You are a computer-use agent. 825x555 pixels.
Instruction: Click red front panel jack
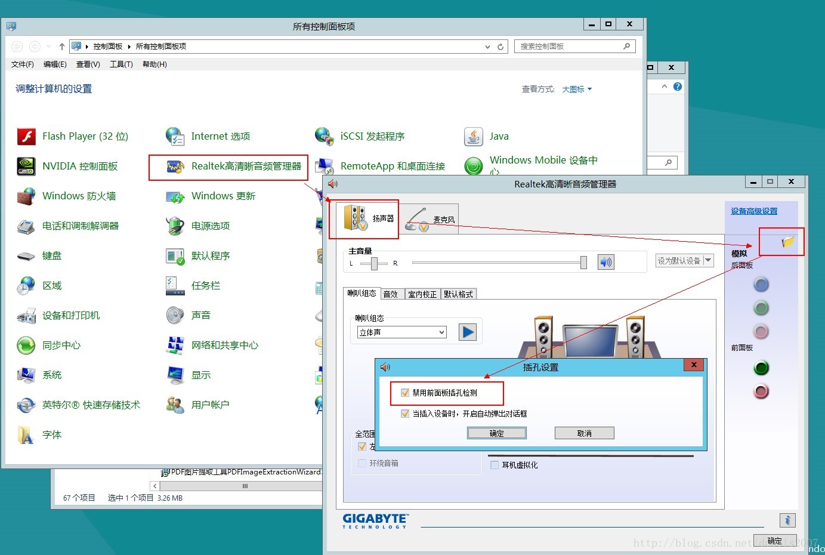coord(761,391)
